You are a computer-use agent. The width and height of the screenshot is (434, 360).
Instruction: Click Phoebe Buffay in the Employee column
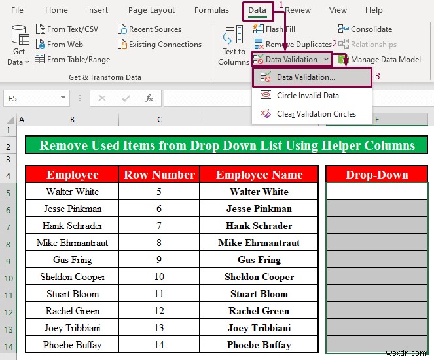(x=72, y=345)
